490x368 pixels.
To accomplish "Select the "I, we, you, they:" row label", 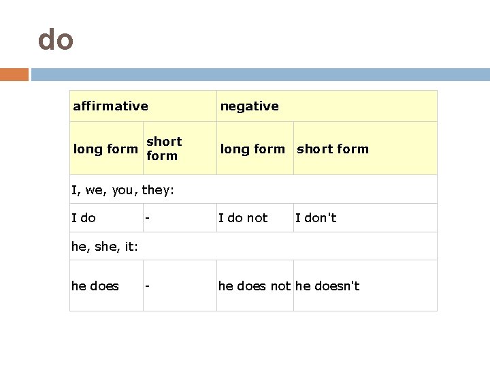I will click(x=123, y=190).
